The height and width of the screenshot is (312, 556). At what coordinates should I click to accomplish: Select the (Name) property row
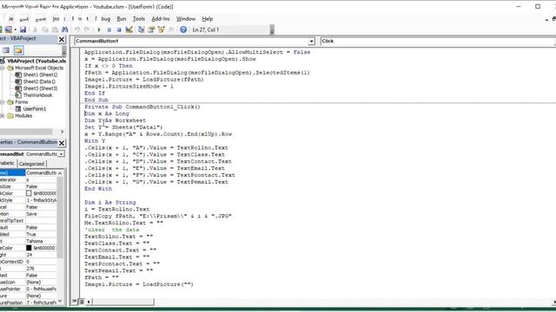click(28, 173)
